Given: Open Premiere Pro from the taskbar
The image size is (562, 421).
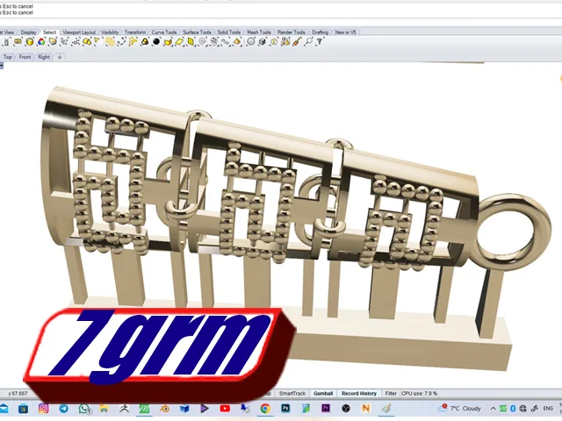Looking at the screenshot, I should pyautogui.click(x=326, y=409).
